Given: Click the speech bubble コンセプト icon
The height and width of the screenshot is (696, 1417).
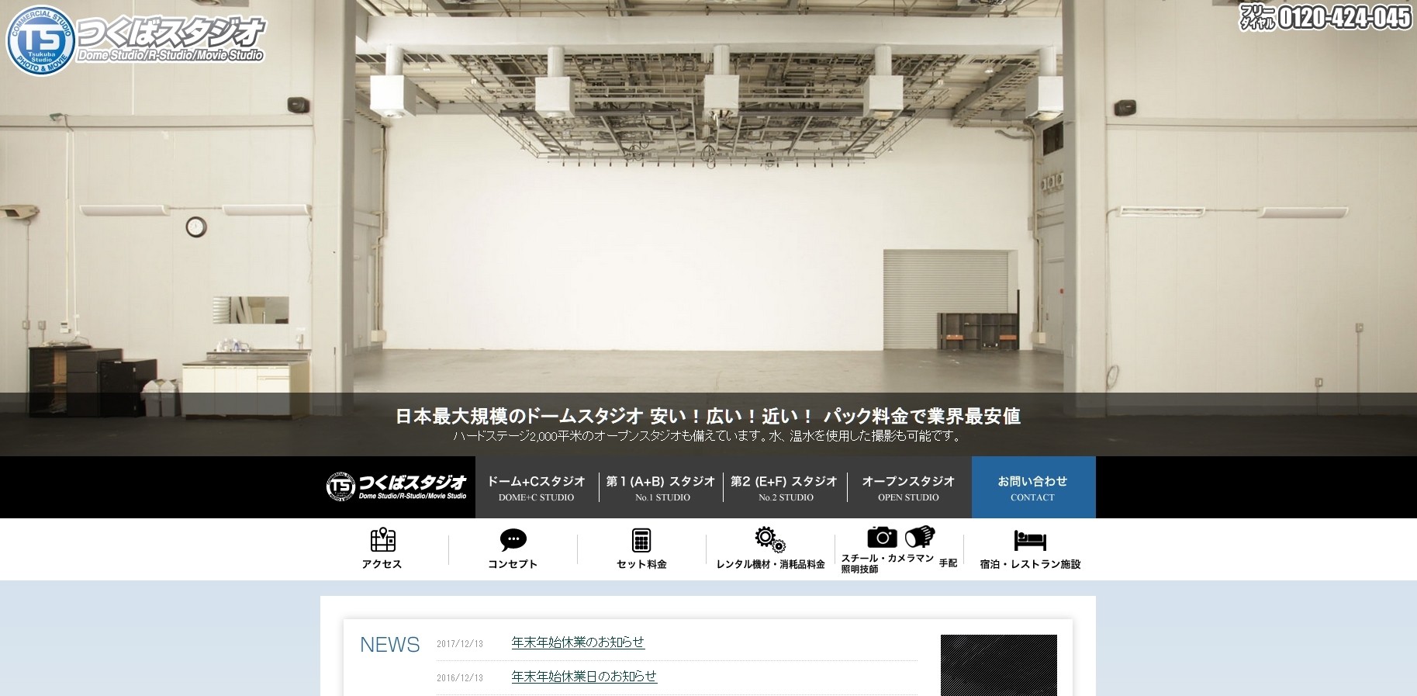Looking at the screenshot, I should click(513, 539).
